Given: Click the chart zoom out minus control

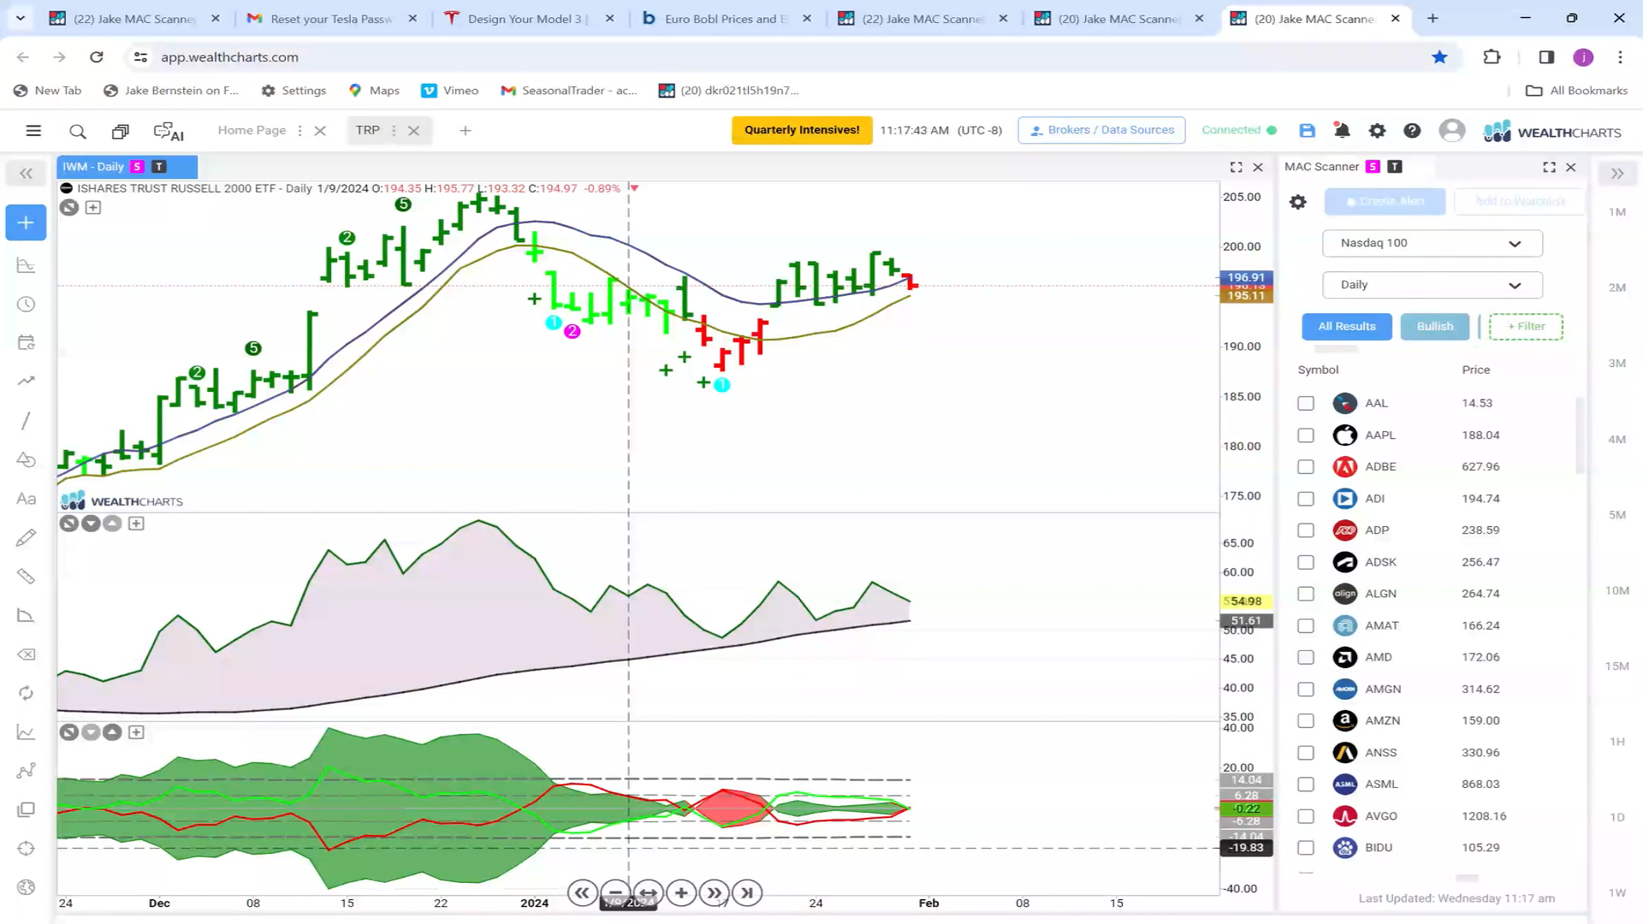Looking at the screenshot, I should click(x=615, y=893).
